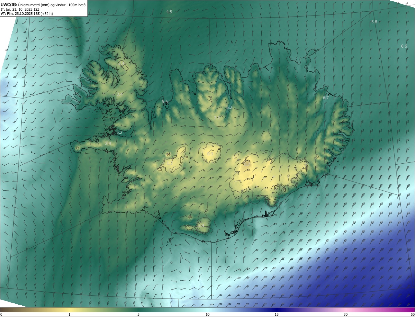Click the 6.7 value label on map

(x=326, y=98)
